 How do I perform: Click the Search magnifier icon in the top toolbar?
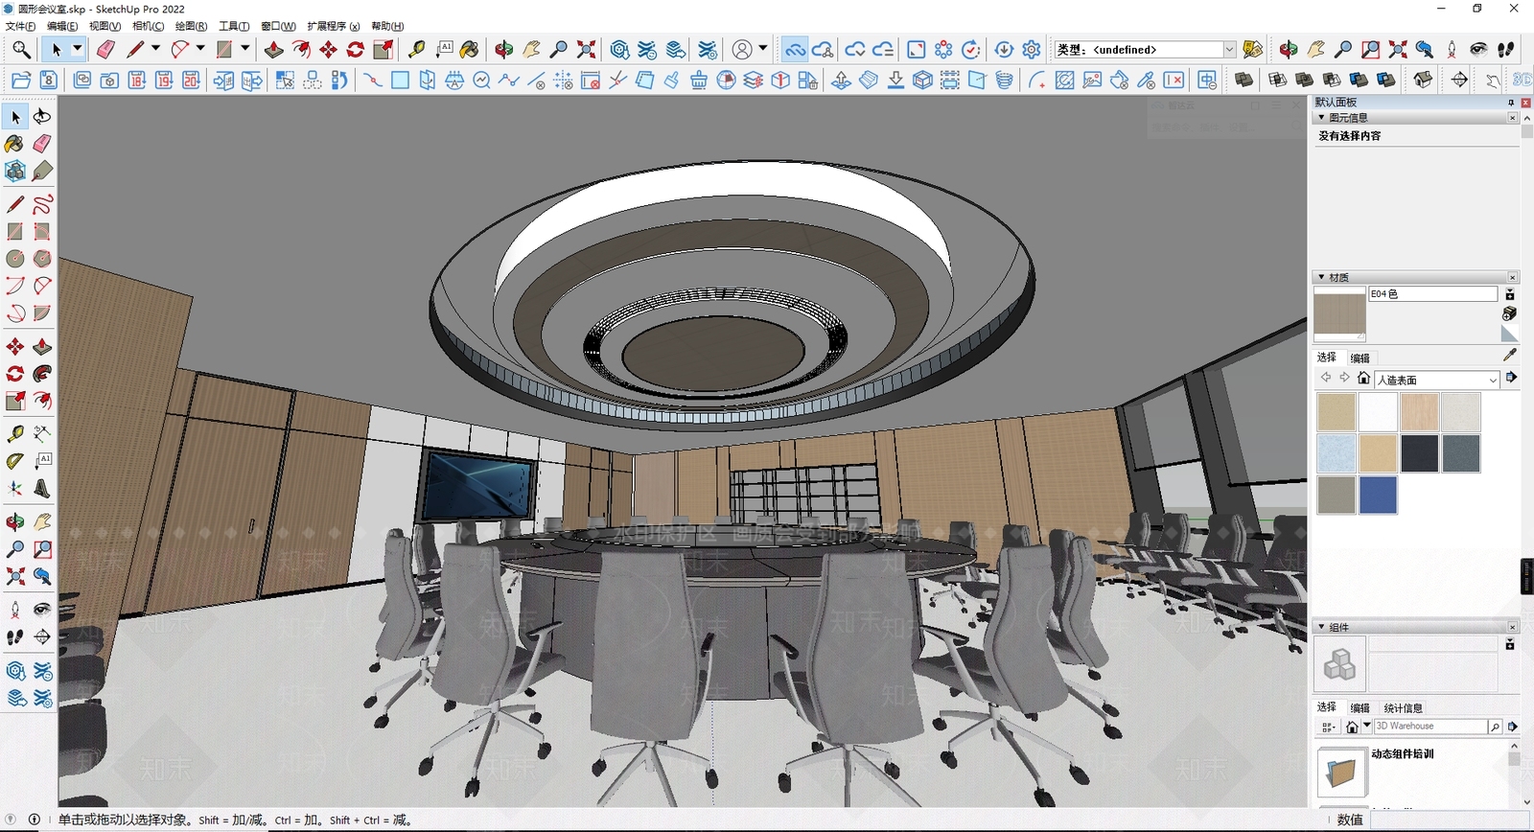pos(21,50)
